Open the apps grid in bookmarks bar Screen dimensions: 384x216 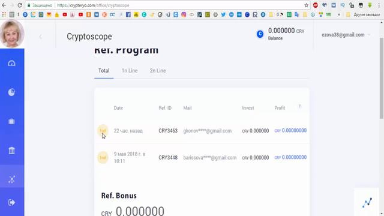coord(4,14)
